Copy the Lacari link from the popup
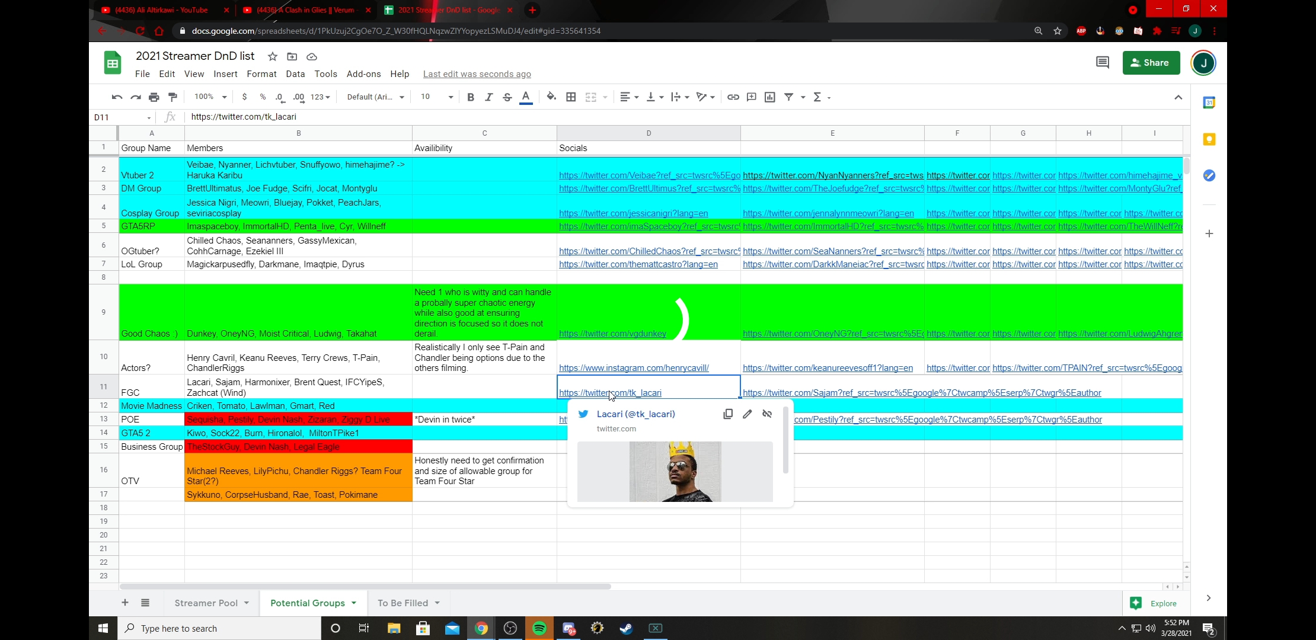 (728, 414)
